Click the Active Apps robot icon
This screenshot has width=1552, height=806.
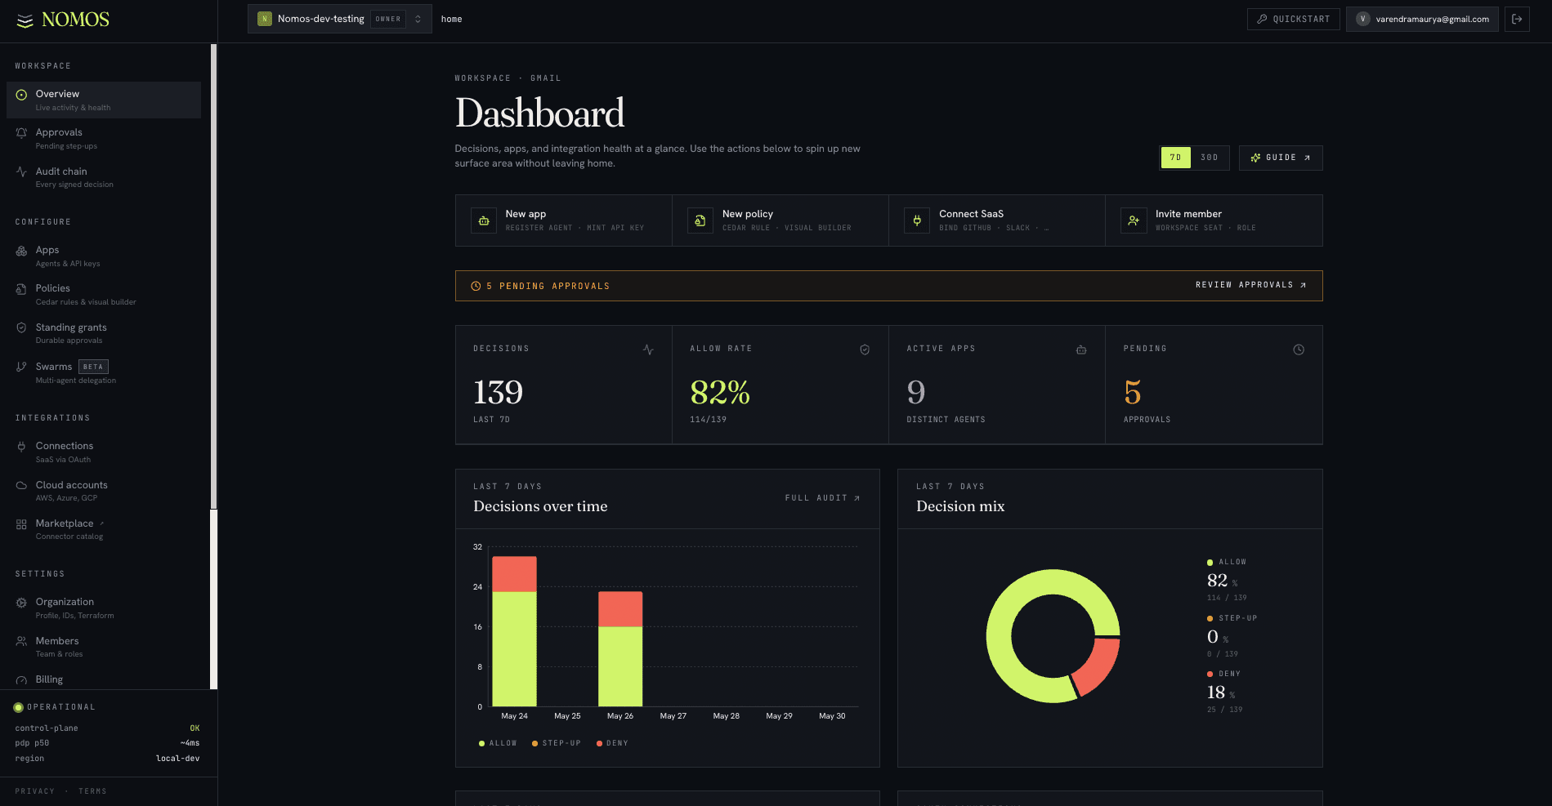pos(1081,350)
